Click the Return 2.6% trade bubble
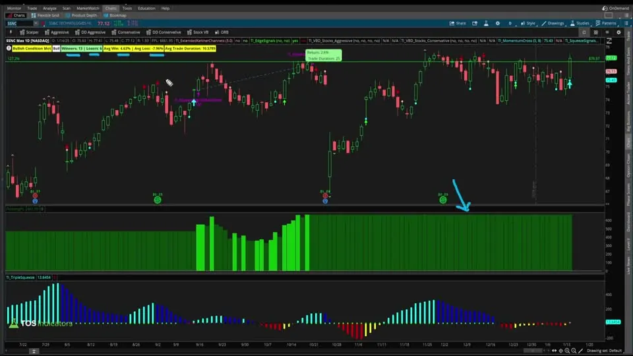633x356 pixels. [x=323, y=55]
